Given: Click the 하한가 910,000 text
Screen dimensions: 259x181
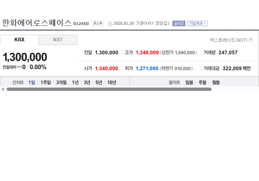Looking at the screenshot, I should (176, 68).
